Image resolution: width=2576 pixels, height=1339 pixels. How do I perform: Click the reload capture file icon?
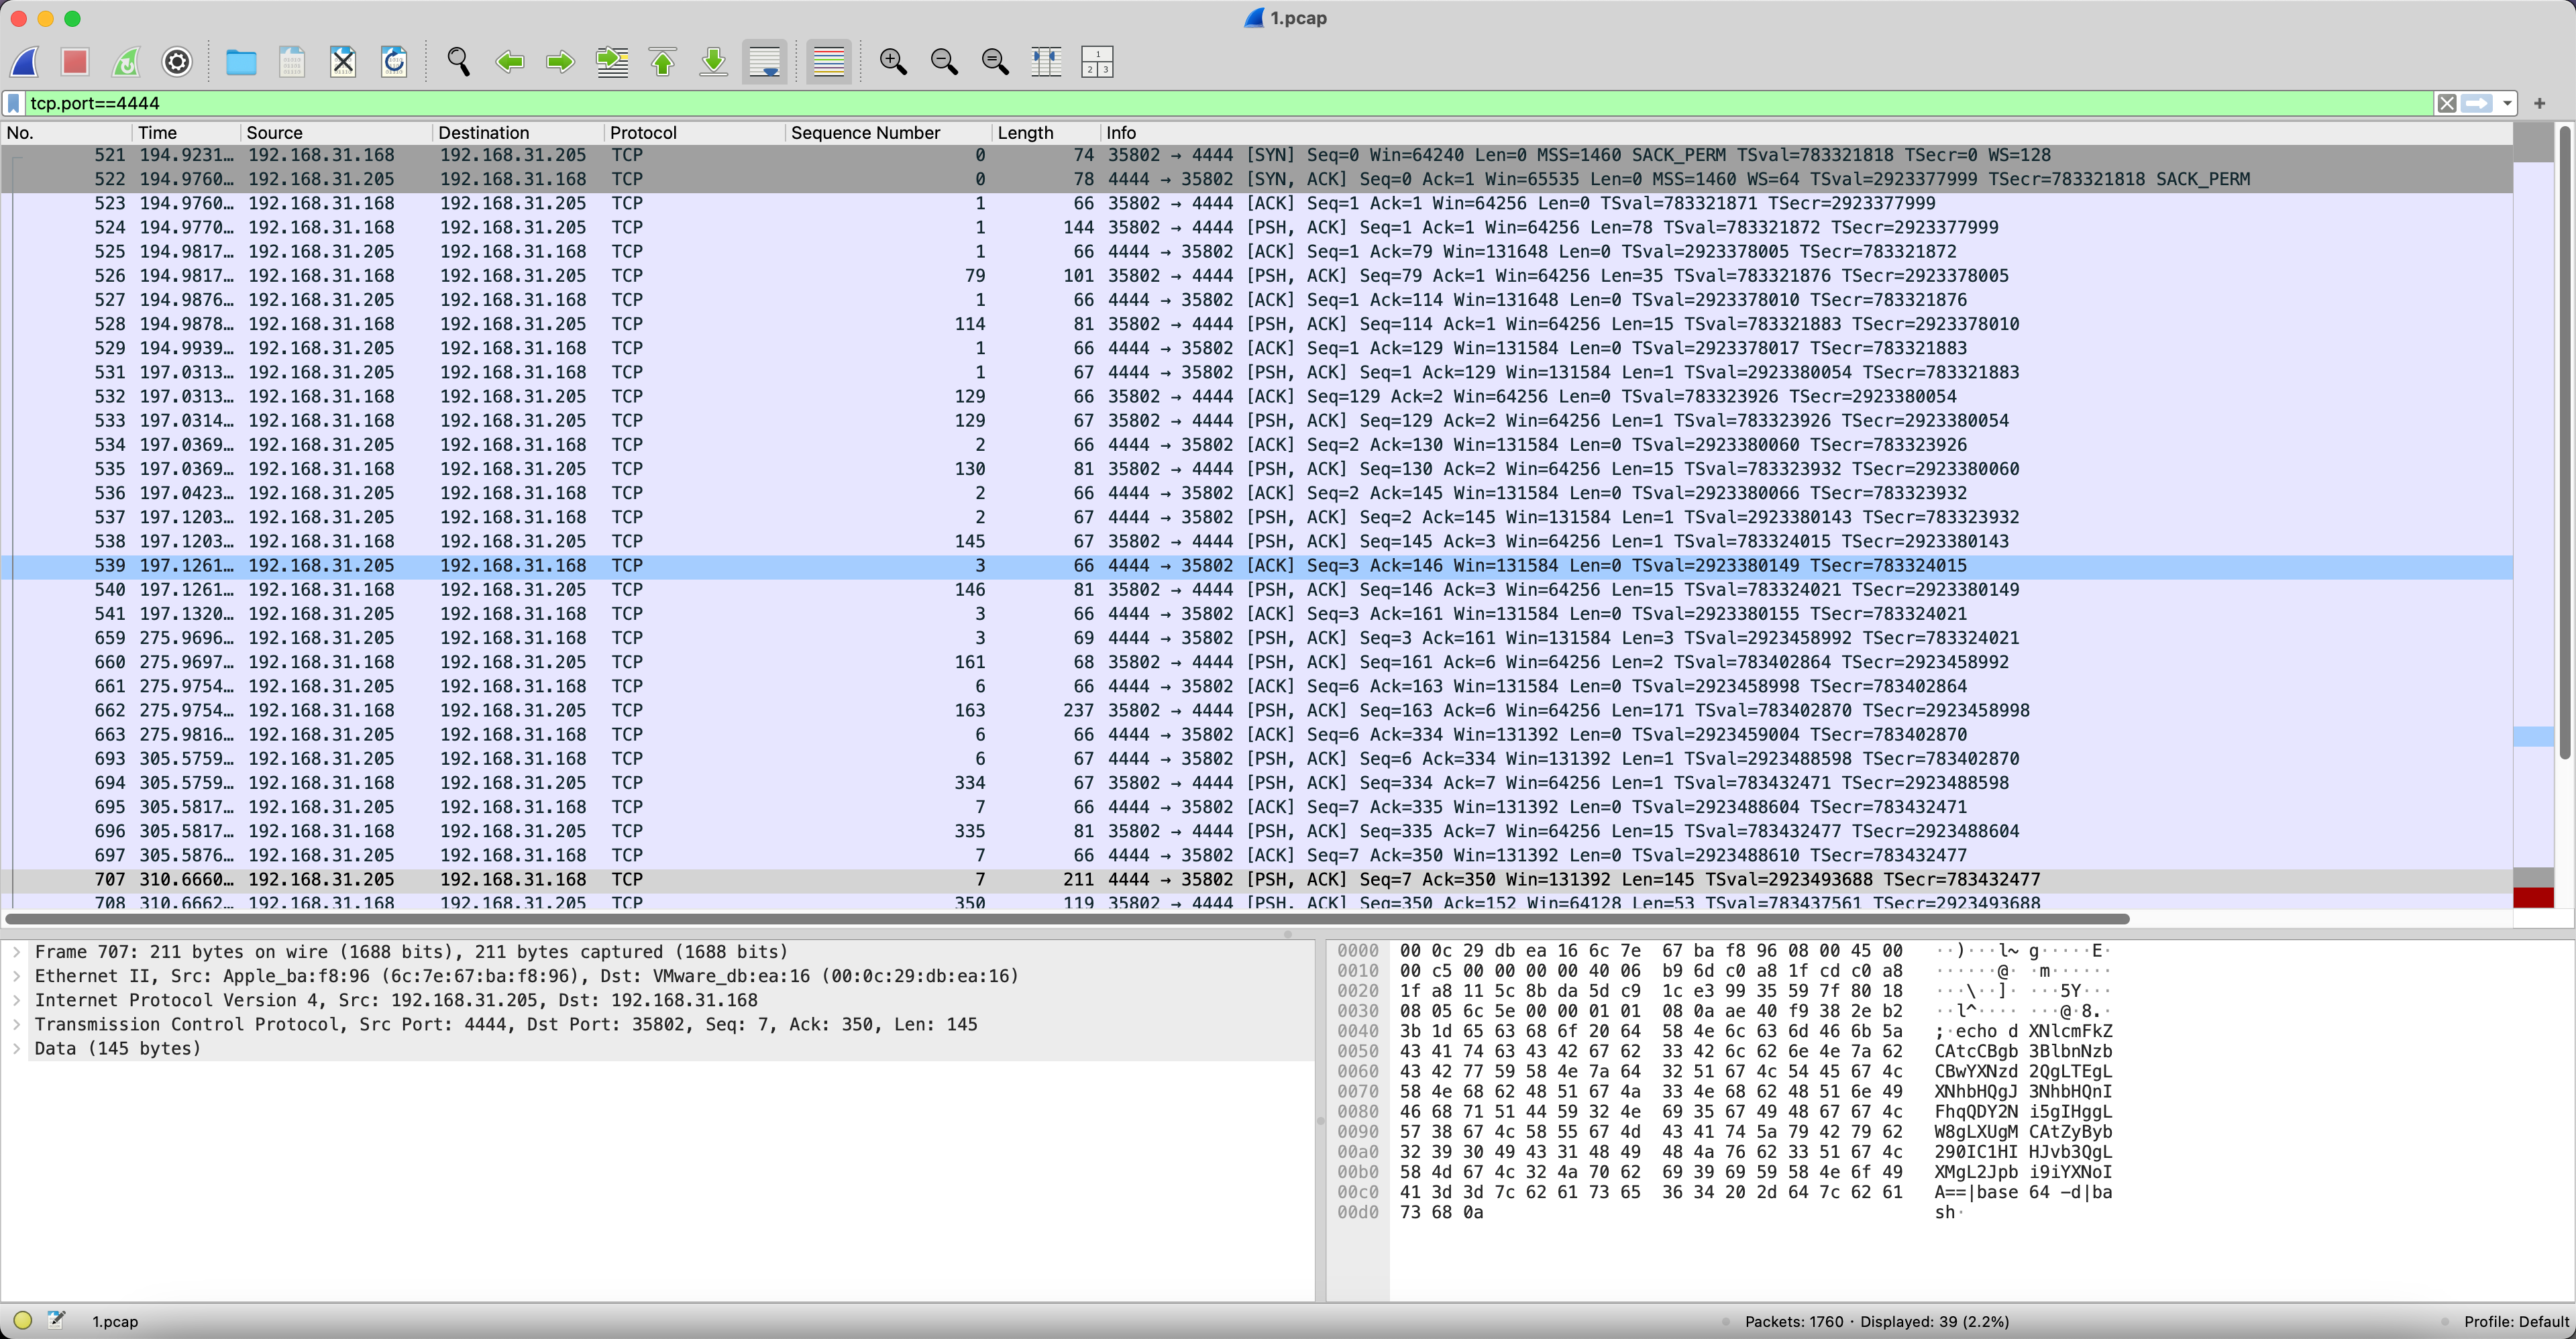394,62
